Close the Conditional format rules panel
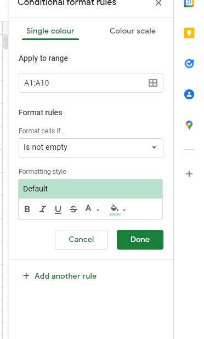 point(158,3)
